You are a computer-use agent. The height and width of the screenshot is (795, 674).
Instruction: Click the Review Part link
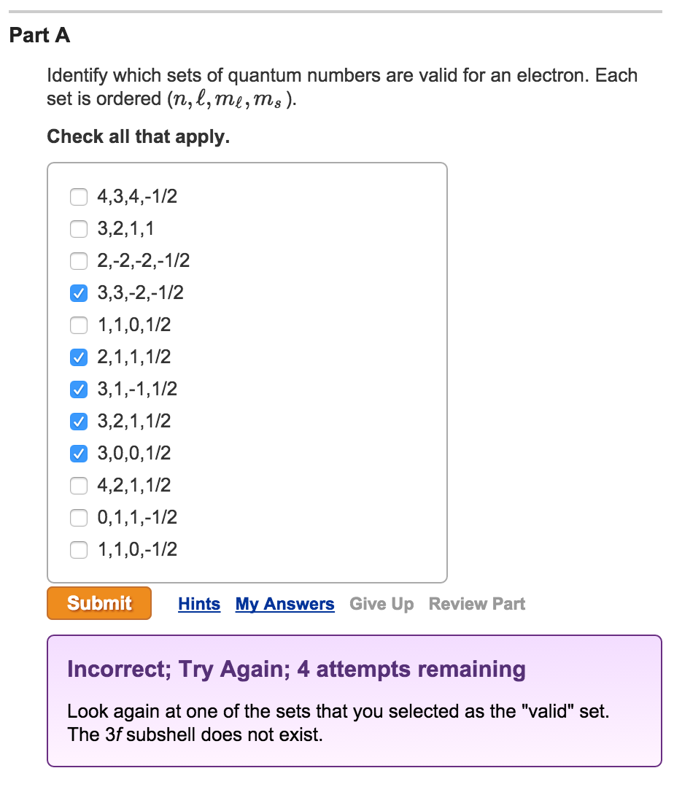(x=477, y=604)
